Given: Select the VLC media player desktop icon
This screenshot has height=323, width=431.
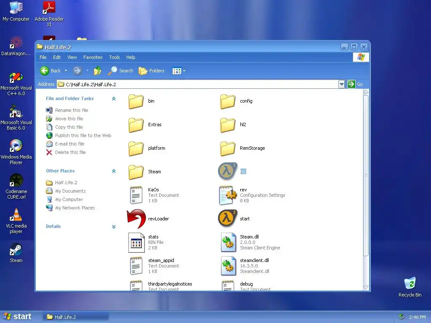Looking at the screenshot, I should coord(16,221).
